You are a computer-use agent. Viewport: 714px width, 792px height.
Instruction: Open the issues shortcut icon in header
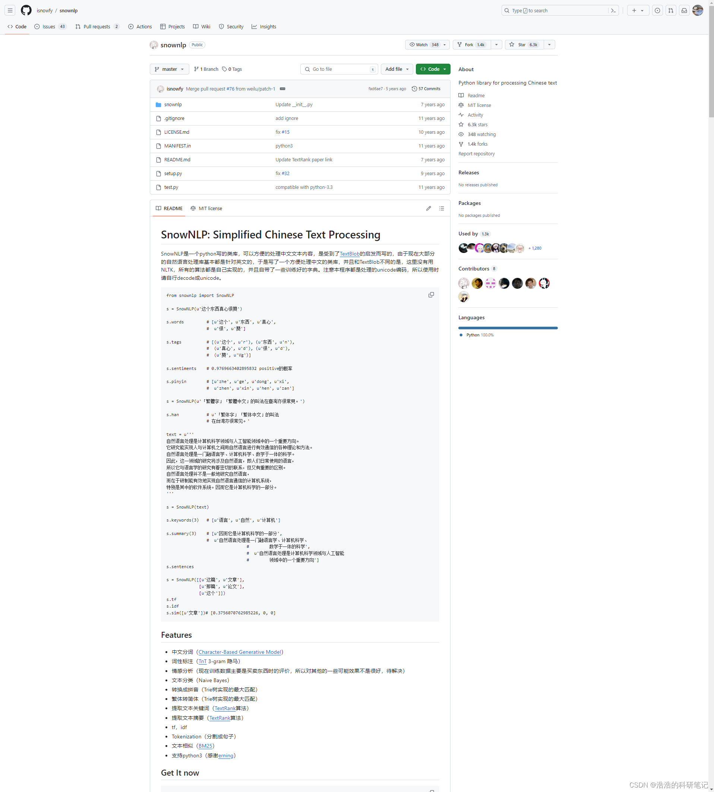pyautogui.click(x=657, y=10)
